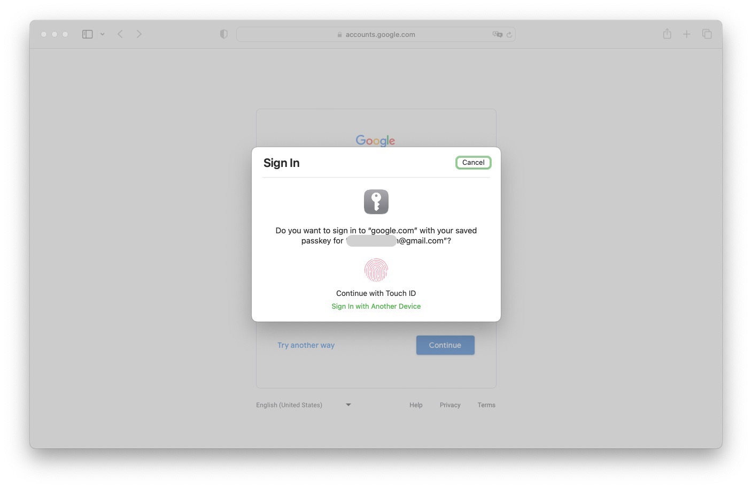Reload the page with the refresh icon
This screenshot has height=488, width=752.
click(509, 34)
